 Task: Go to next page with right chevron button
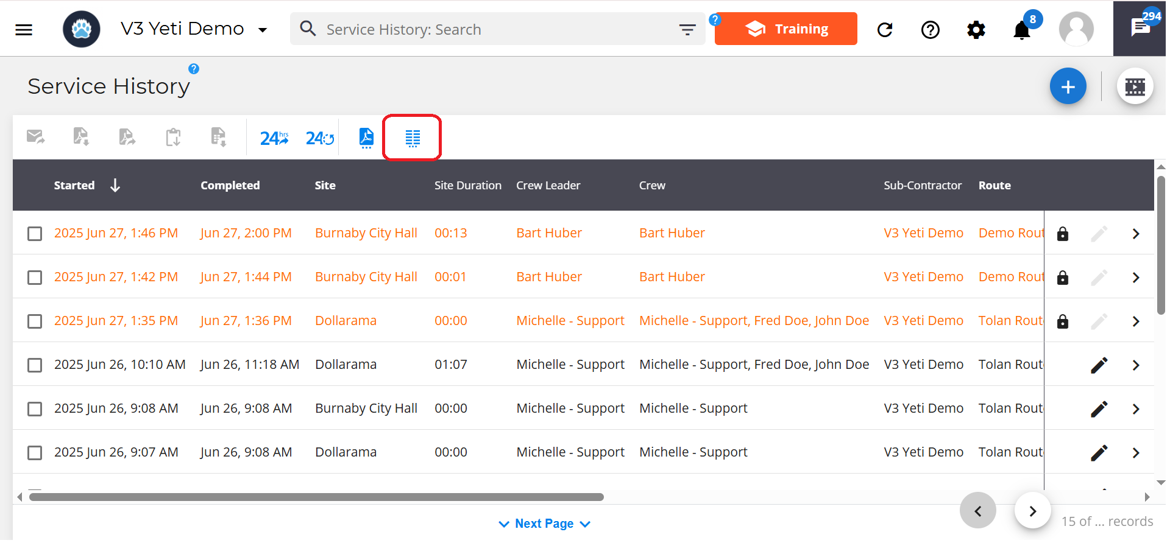[x=1032, y=511]
